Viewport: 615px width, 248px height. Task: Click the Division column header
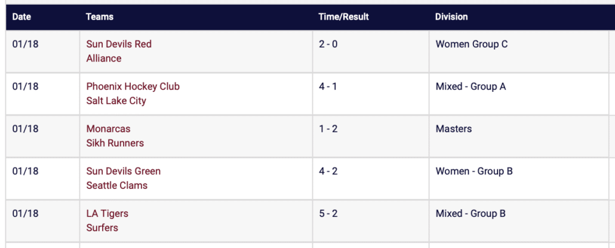coord(451,17)
